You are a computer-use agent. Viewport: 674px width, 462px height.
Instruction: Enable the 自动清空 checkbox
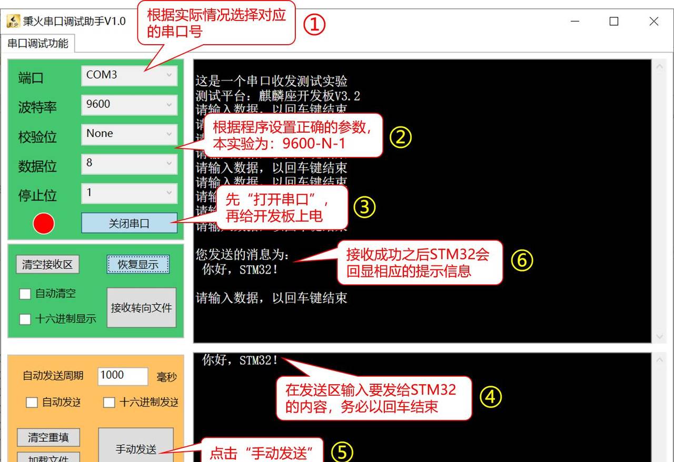pos(25,294)
